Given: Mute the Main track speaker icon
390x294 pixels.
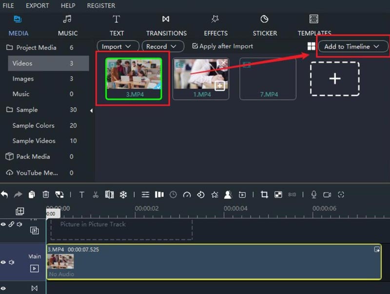Looking at the screenshot, I should [11, 262].
